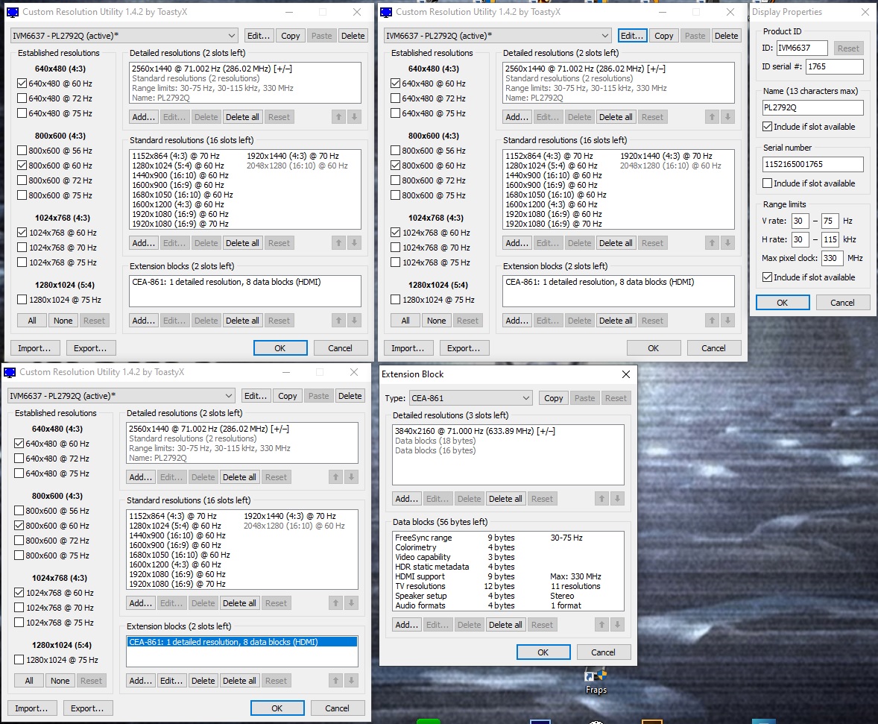Screen dimensions: 878x724
Task: Check the 640x480 @ 72 Hz resolution
Action: tap(22, 98)
